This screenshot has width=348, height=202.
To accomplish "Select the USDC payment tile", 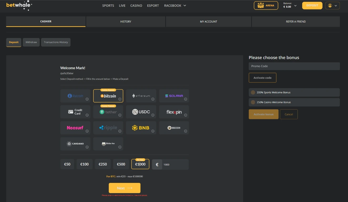I will 141,112.
